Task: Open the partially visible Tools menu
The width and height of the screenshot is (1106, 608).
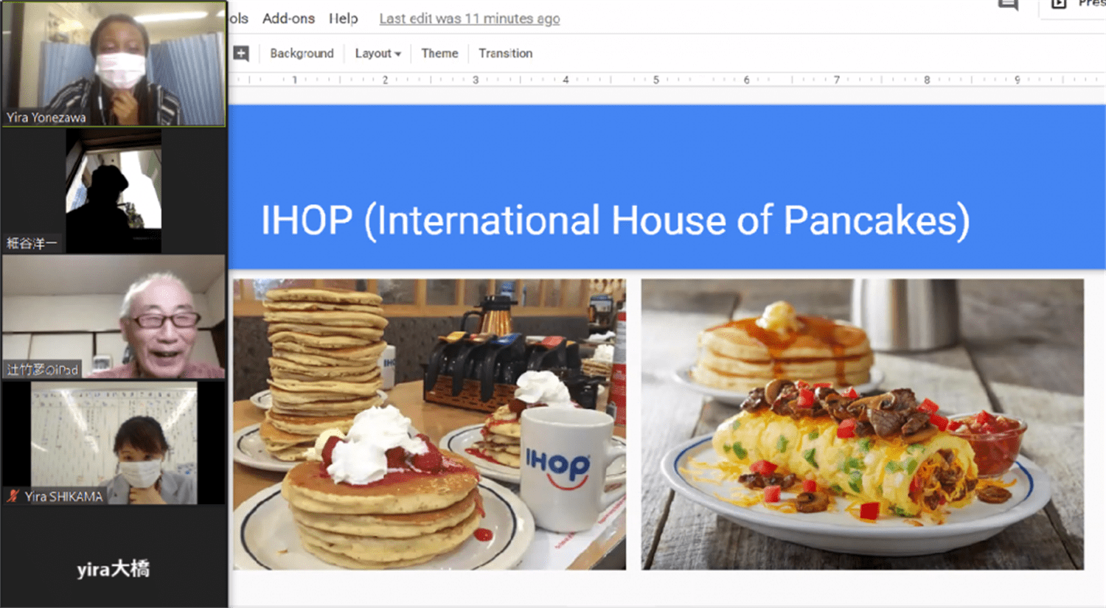Action: 238,18
